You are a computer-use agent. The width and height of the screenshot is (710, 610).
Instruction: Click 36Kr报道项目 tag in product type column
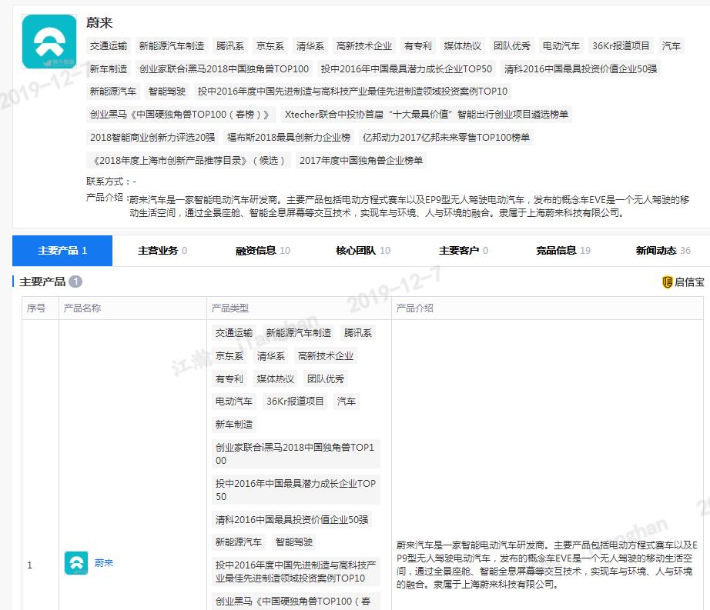pos(295,401)
